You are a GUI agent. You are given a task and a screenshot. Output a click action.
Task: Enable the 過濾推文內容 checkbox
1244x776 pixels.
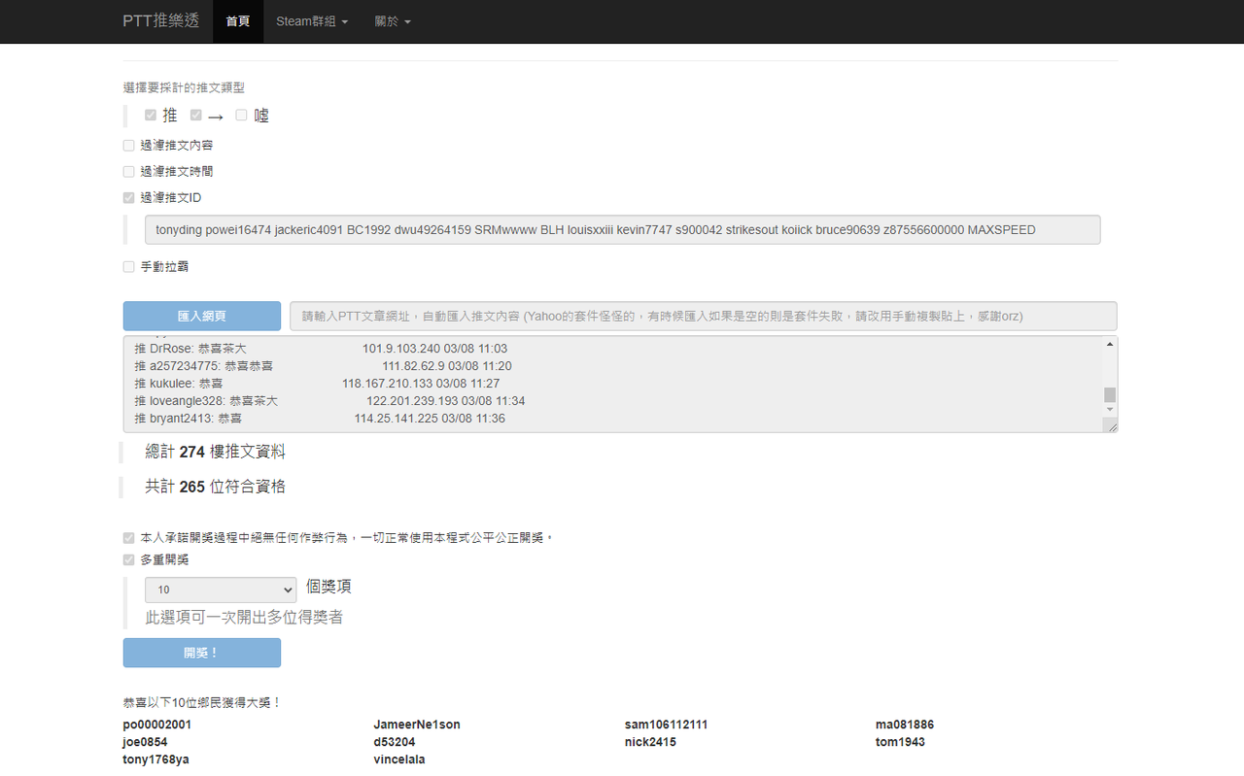[x=128, y=146]
